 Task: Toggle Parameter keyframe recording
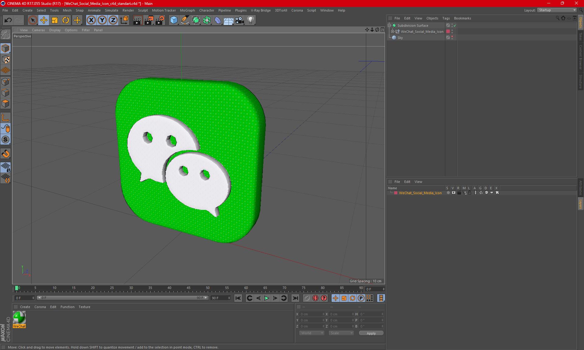click(361, 298)
